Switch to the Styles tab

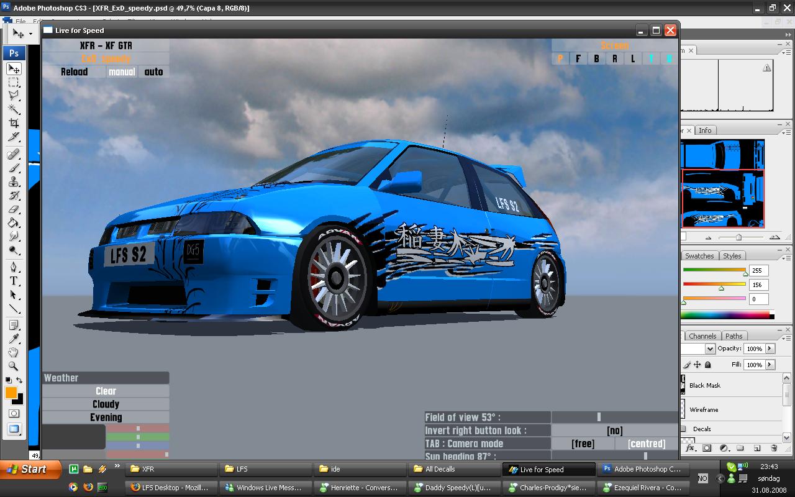tap(732, 256)
